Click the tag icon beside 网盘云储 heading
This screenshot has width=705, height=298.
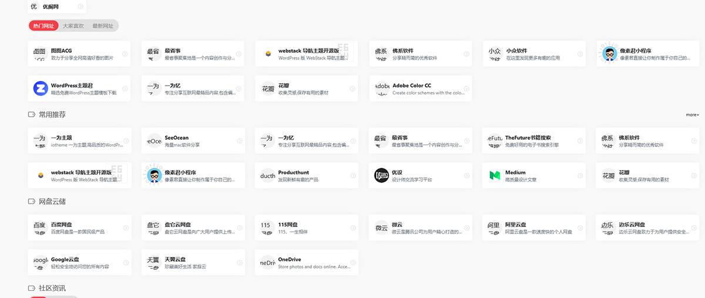tap(32, 201)
